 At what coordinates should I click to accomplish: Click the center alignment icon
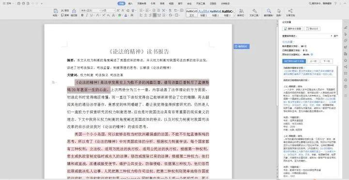tap(145, 15)
